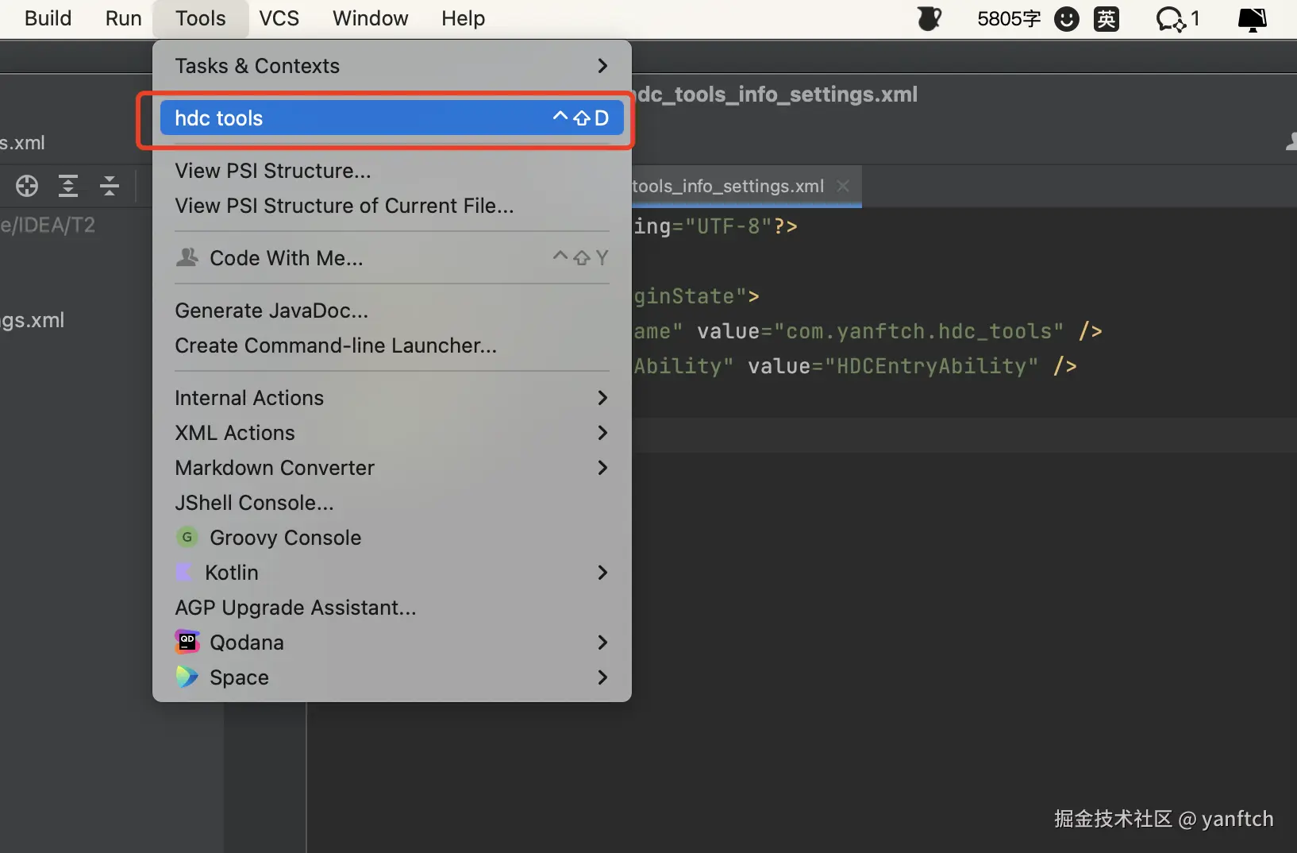Click the Kotlin logo icon in menu
This screenshot has height=853, width=1297.
point(184,573)
